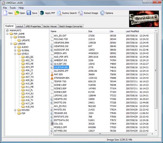This screenshot has height=143, width=163.
Task: Select the A02_TH level folder
Action: pos(29,60)
